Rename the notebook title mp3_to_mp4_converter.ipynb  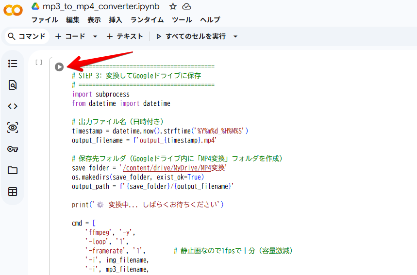tap(101, 6)
